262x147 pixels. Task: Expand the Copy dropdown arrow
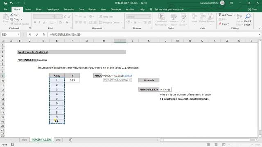pyautogui.click(x=21, y=20)
